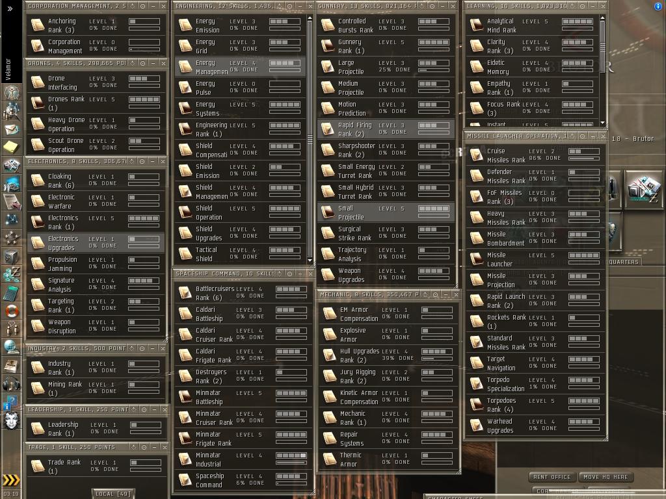Select the Cruise Missiles skill row
666x499 pixels.
click(x=535, y=155)
